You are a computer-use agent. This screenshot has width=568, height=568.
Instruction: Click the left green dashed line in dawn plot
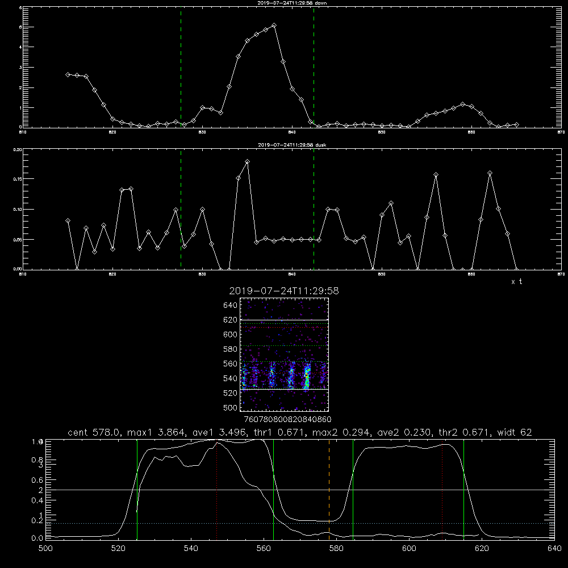click(x=181, y=68)
